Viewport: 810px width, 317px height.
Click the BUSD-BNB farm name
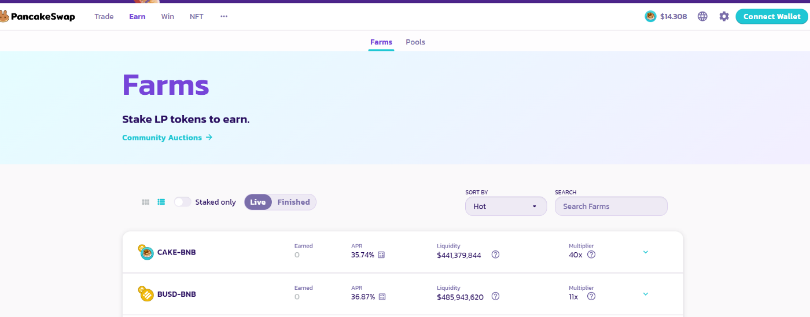tap(176, 294)
